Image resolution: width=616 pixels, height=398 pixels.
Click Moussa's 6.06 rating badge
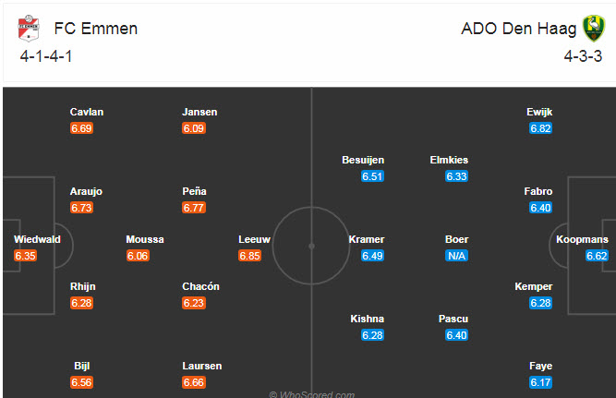click(x=138, y=256)
